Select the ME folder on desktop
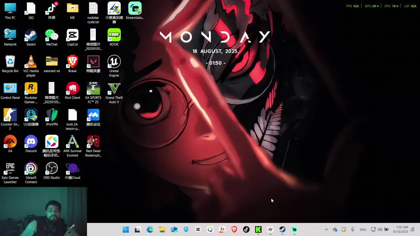 point(73,11)
